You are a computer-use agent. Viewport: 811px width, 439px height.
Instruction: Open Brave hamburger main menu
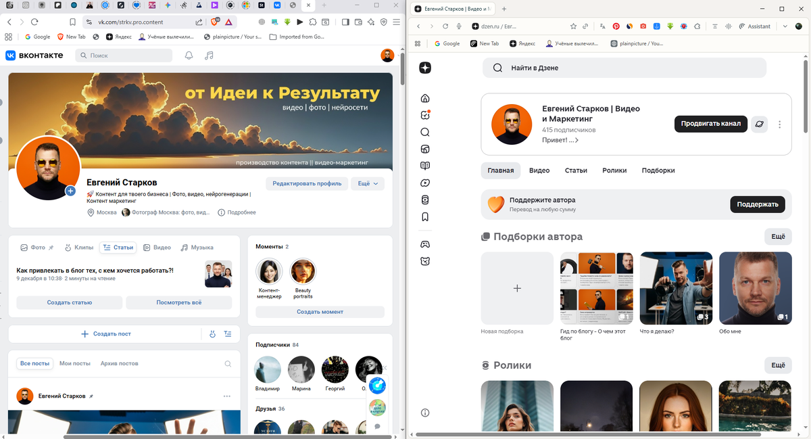coord(397,22)
